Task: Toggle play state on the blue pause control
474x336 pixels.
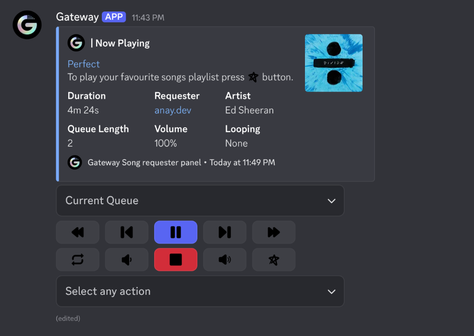Action: (175, 232)
